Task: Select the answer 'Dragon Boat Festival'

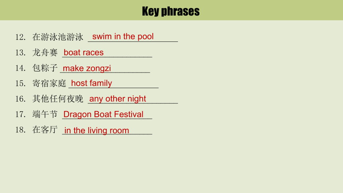Action: click(x=103, y=114)
